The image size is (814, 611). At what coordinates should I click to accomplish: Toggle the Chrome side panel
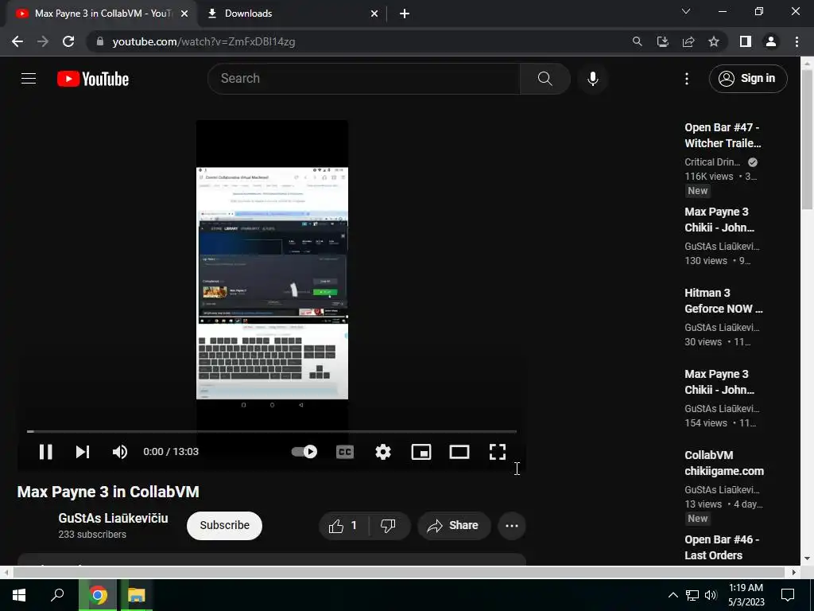(746, 41)
